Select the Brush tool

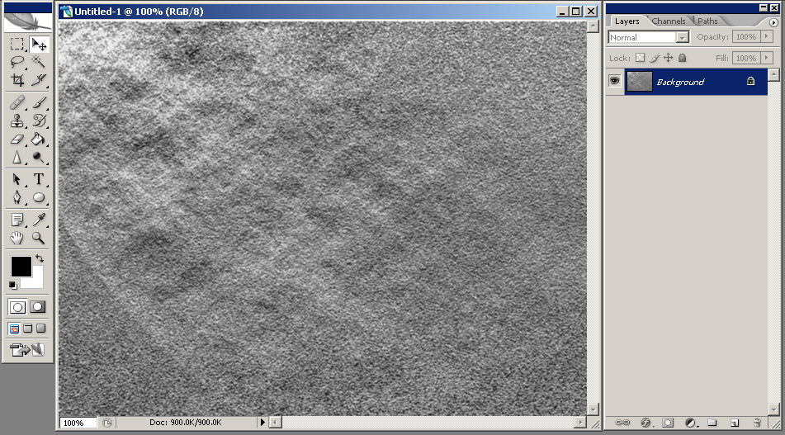[x=39, y=103]
